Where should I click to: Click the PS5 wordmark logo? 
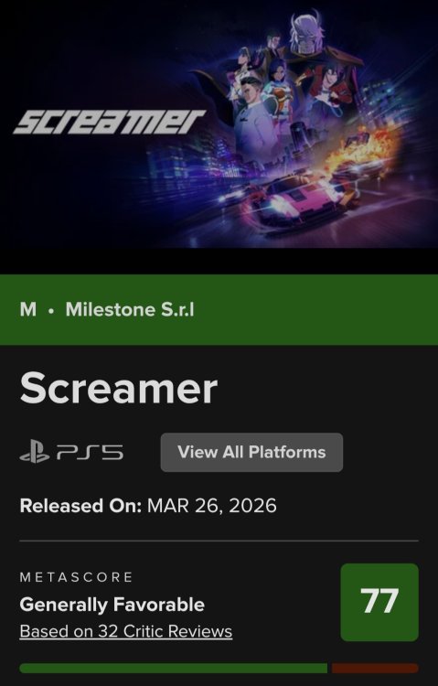(90, 453)
